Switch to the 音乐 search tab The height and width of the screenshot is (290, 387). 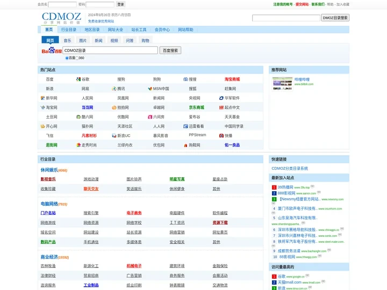click(x=67, y=40)
